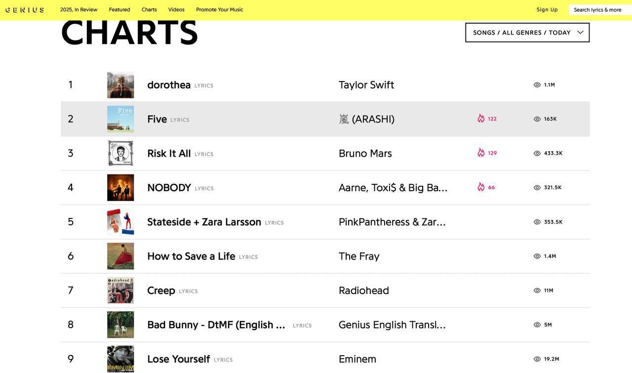Open the Charts menu item
The width and height of the screenshot is (632, 373).
coord(149,10)
